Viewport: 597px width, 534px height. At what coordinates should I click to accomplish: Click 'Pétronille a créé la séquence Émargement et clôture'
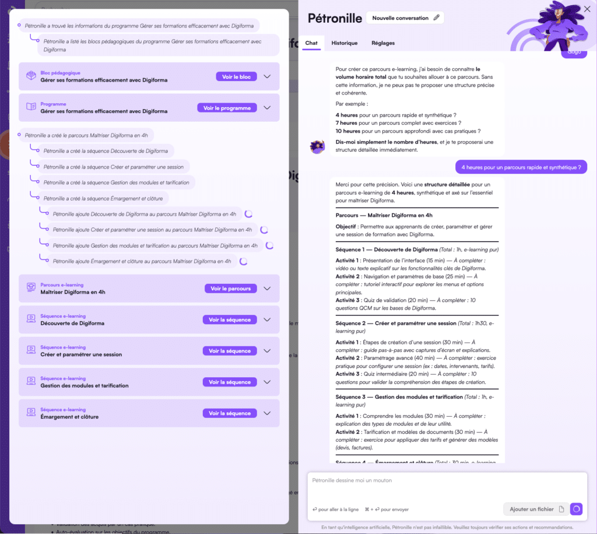tap(103, 198)
